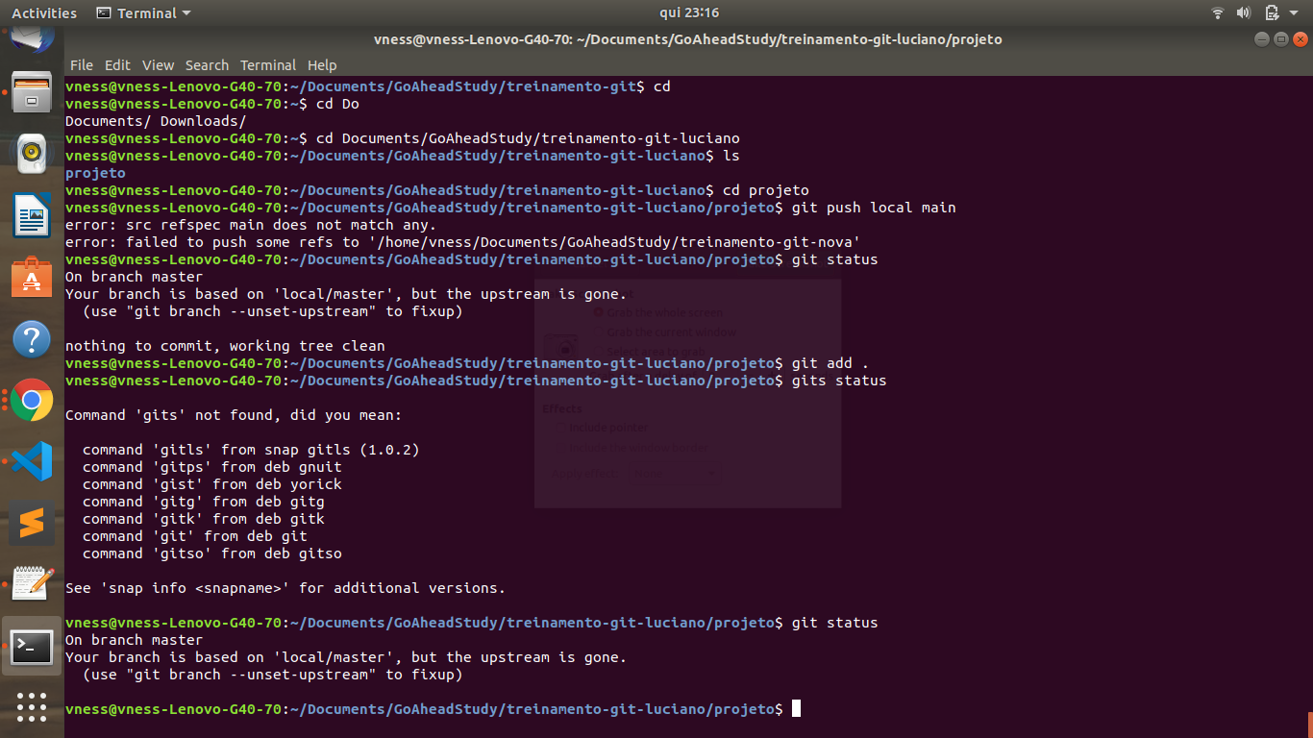The width and height of the screenshot is (1313, 738).
Task: Click 'cd projeto' command text
Action: [x=766, y=190]
